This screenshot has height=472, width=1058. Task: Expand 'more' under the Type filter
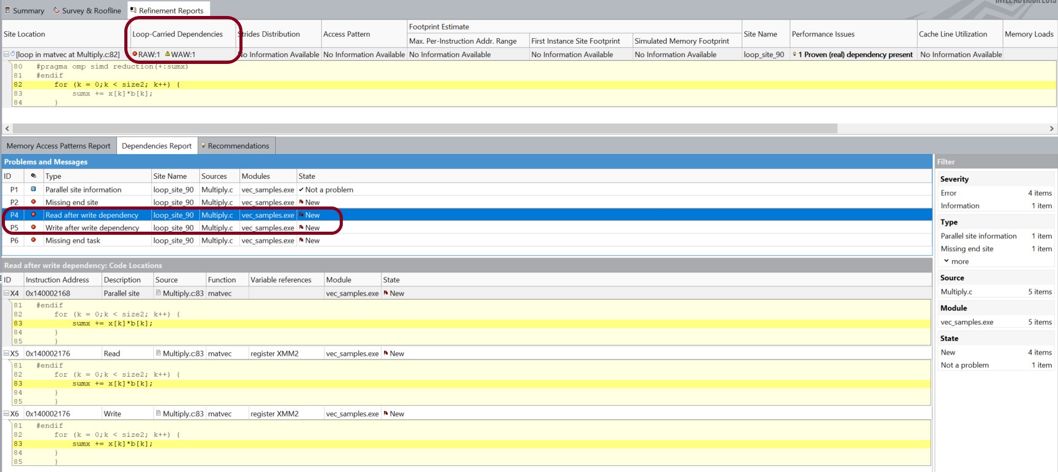pos(956,261)
